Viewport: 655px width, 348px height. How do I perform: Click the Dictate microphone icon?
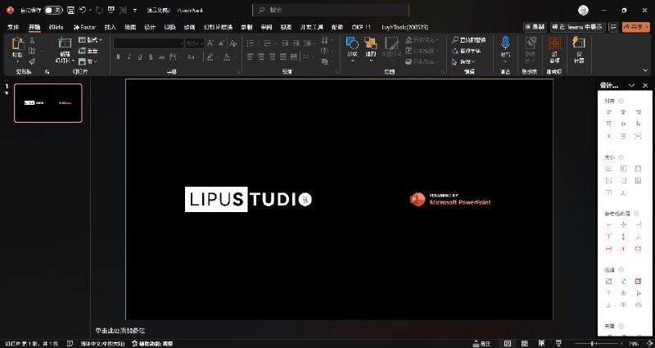coord(505,43)
